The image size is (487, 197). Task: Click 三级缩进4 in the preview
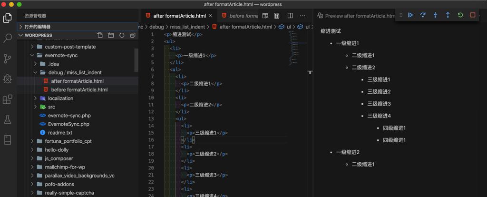379,116
